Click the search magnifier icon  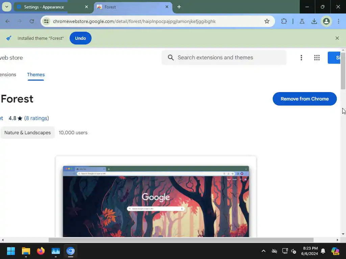[x=171, y=57]
